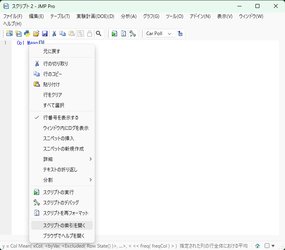Click スクリプトの索引を開く highlighted entry
This screenshot has height=250, width=285.
coord(62,225)
